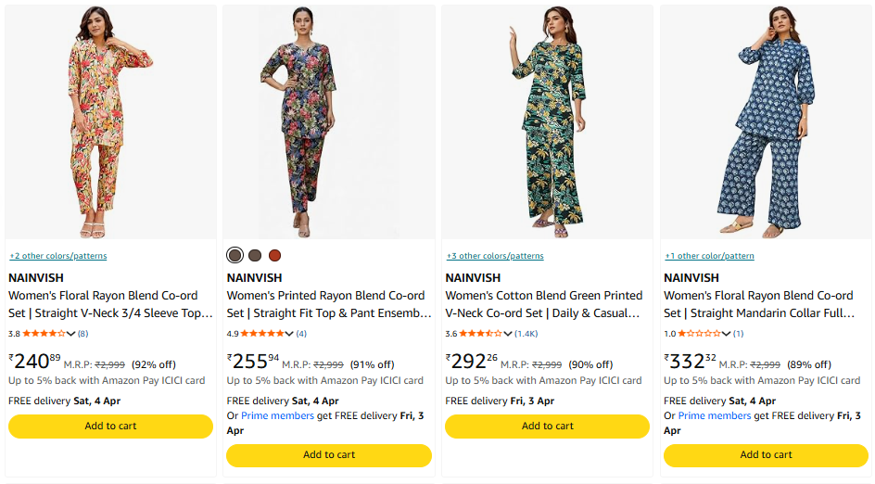875x484 pixels.
Task: Click the 3.8 star rating icons
Action: pos(44,334)
